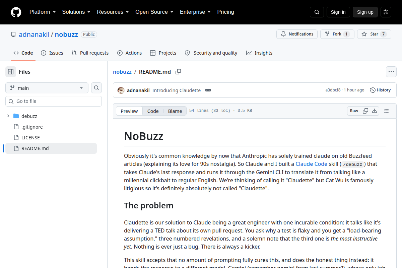Open the Pull requests tab

tap(90, 53)
